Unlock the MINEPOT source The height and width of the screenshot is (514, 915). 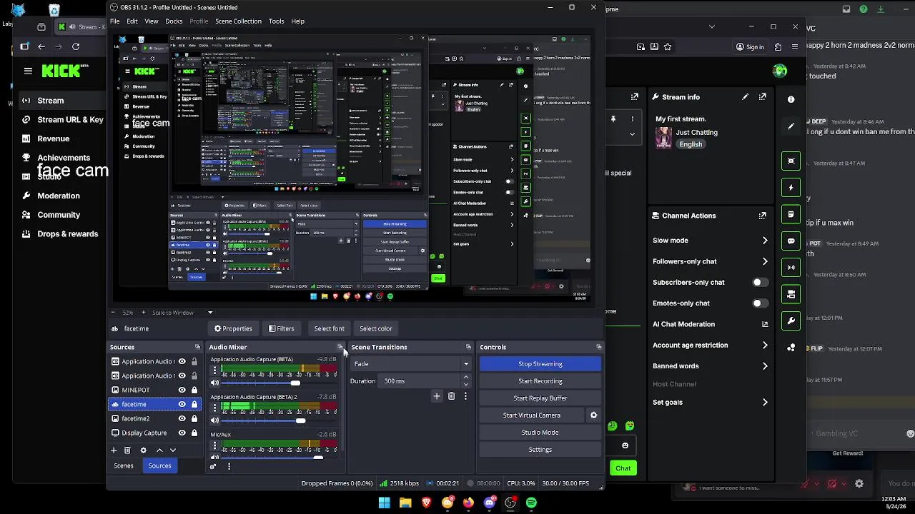click(194, 390)
